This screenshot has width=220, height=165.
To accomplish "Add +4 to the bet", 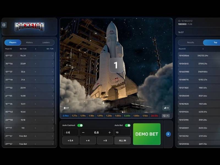I will (88, 141).
